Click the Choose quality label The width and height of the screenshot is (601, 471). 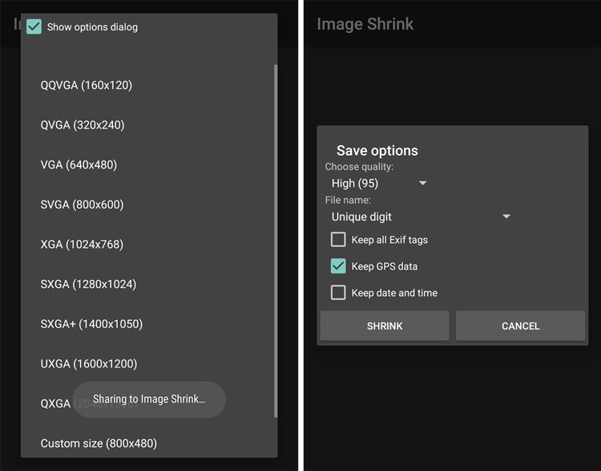coord(359,167)
